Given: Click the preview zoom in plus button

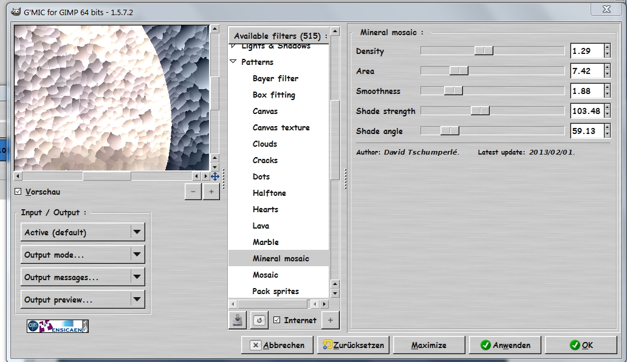Looking at the screenshot, I should 211,191.
